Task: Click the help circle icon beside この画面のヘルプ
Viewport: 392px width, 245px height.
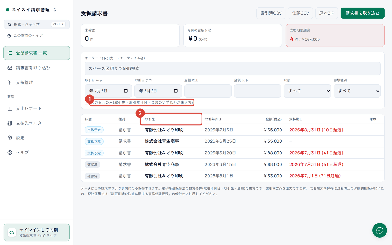Action: pyautogui.click(x=9, y=36)
